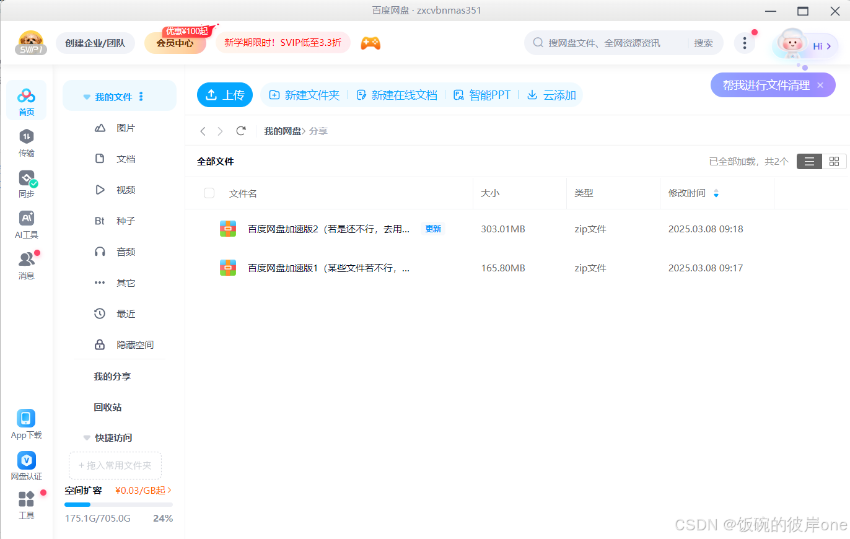
Task: Open the 同步 sync sidebar icon
Action: pos(26,184)
